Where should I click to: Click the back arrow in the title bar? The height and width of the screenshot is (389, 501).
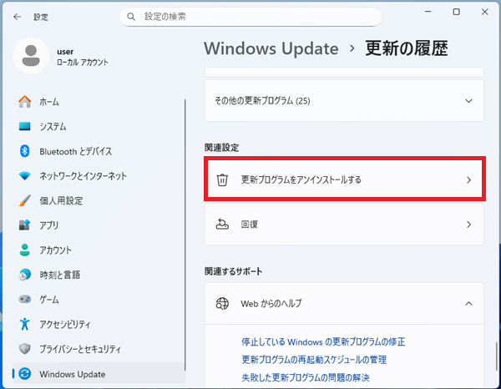point(17,17)
